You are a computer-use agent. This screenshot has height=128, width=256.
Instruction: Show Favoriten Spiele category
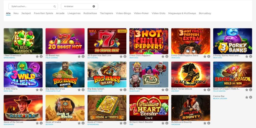[44, 13]
